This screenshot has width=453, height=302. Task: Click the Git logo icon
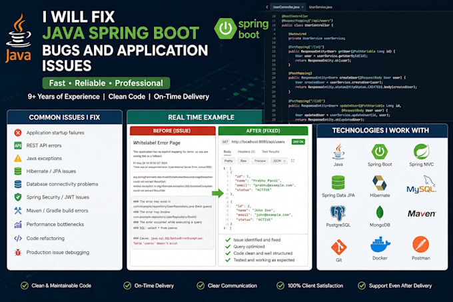pos(338,247)
